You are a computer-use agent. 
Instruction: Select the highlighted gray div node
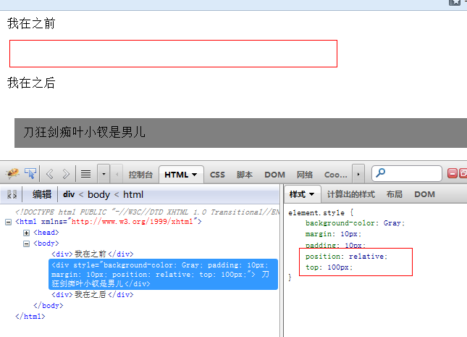[163, 275]
